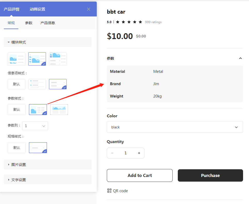This screenshot has width=249, height=204.
Task: Open the 产品信息 tab
Action: [x=48, y=23]
